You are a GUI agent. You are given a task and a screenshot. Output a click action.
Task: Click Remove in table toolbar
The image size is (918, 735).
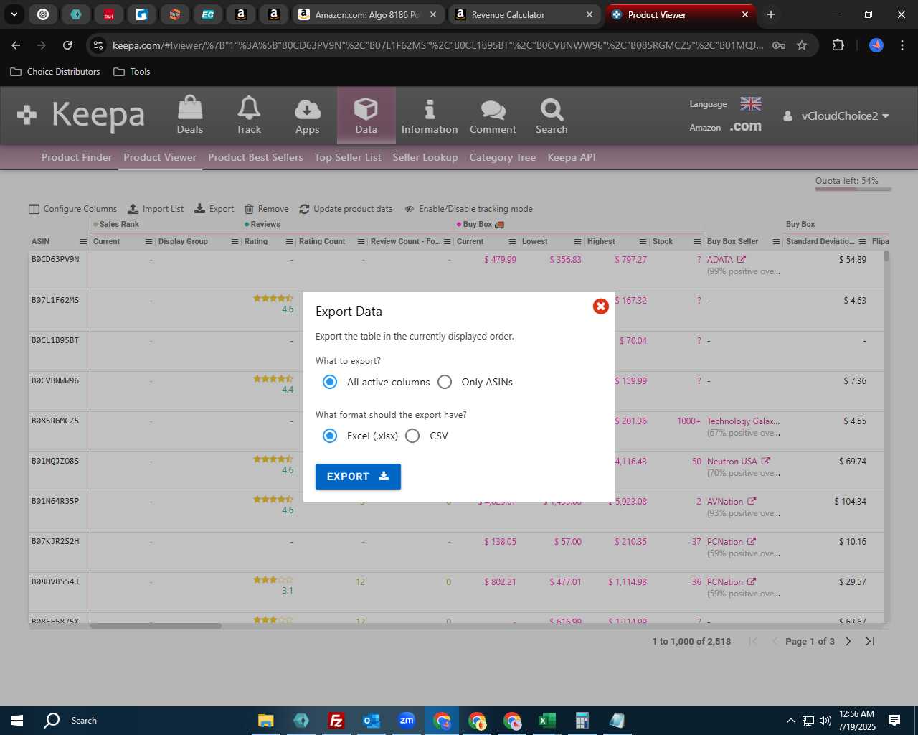(x=266, y=209)
